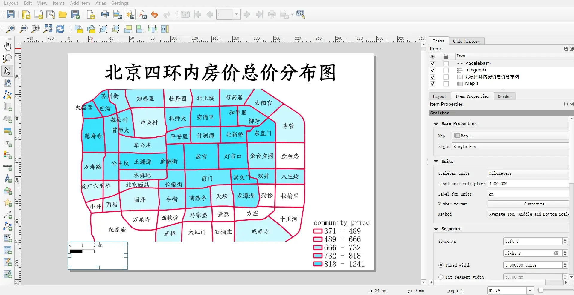Open the Layout menu
This screenshot has height=295, width=574.
[11, 3]
